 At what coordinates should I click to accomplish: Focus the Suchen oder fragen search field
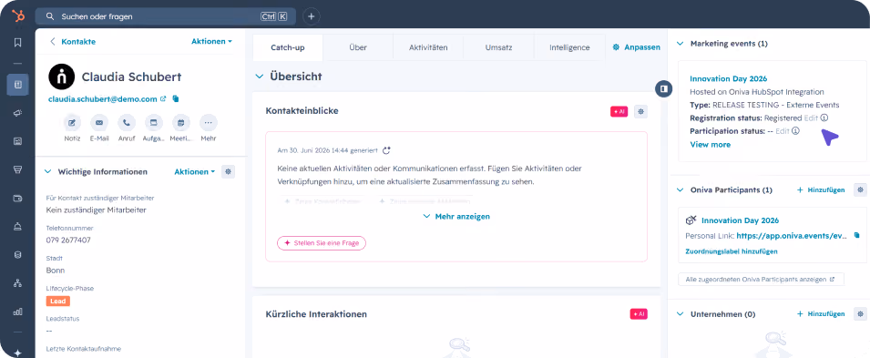(x=165, y=16)
